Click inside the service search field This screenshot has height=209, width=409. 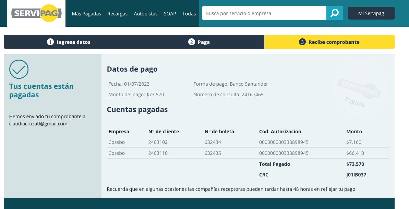pos(264,13)
